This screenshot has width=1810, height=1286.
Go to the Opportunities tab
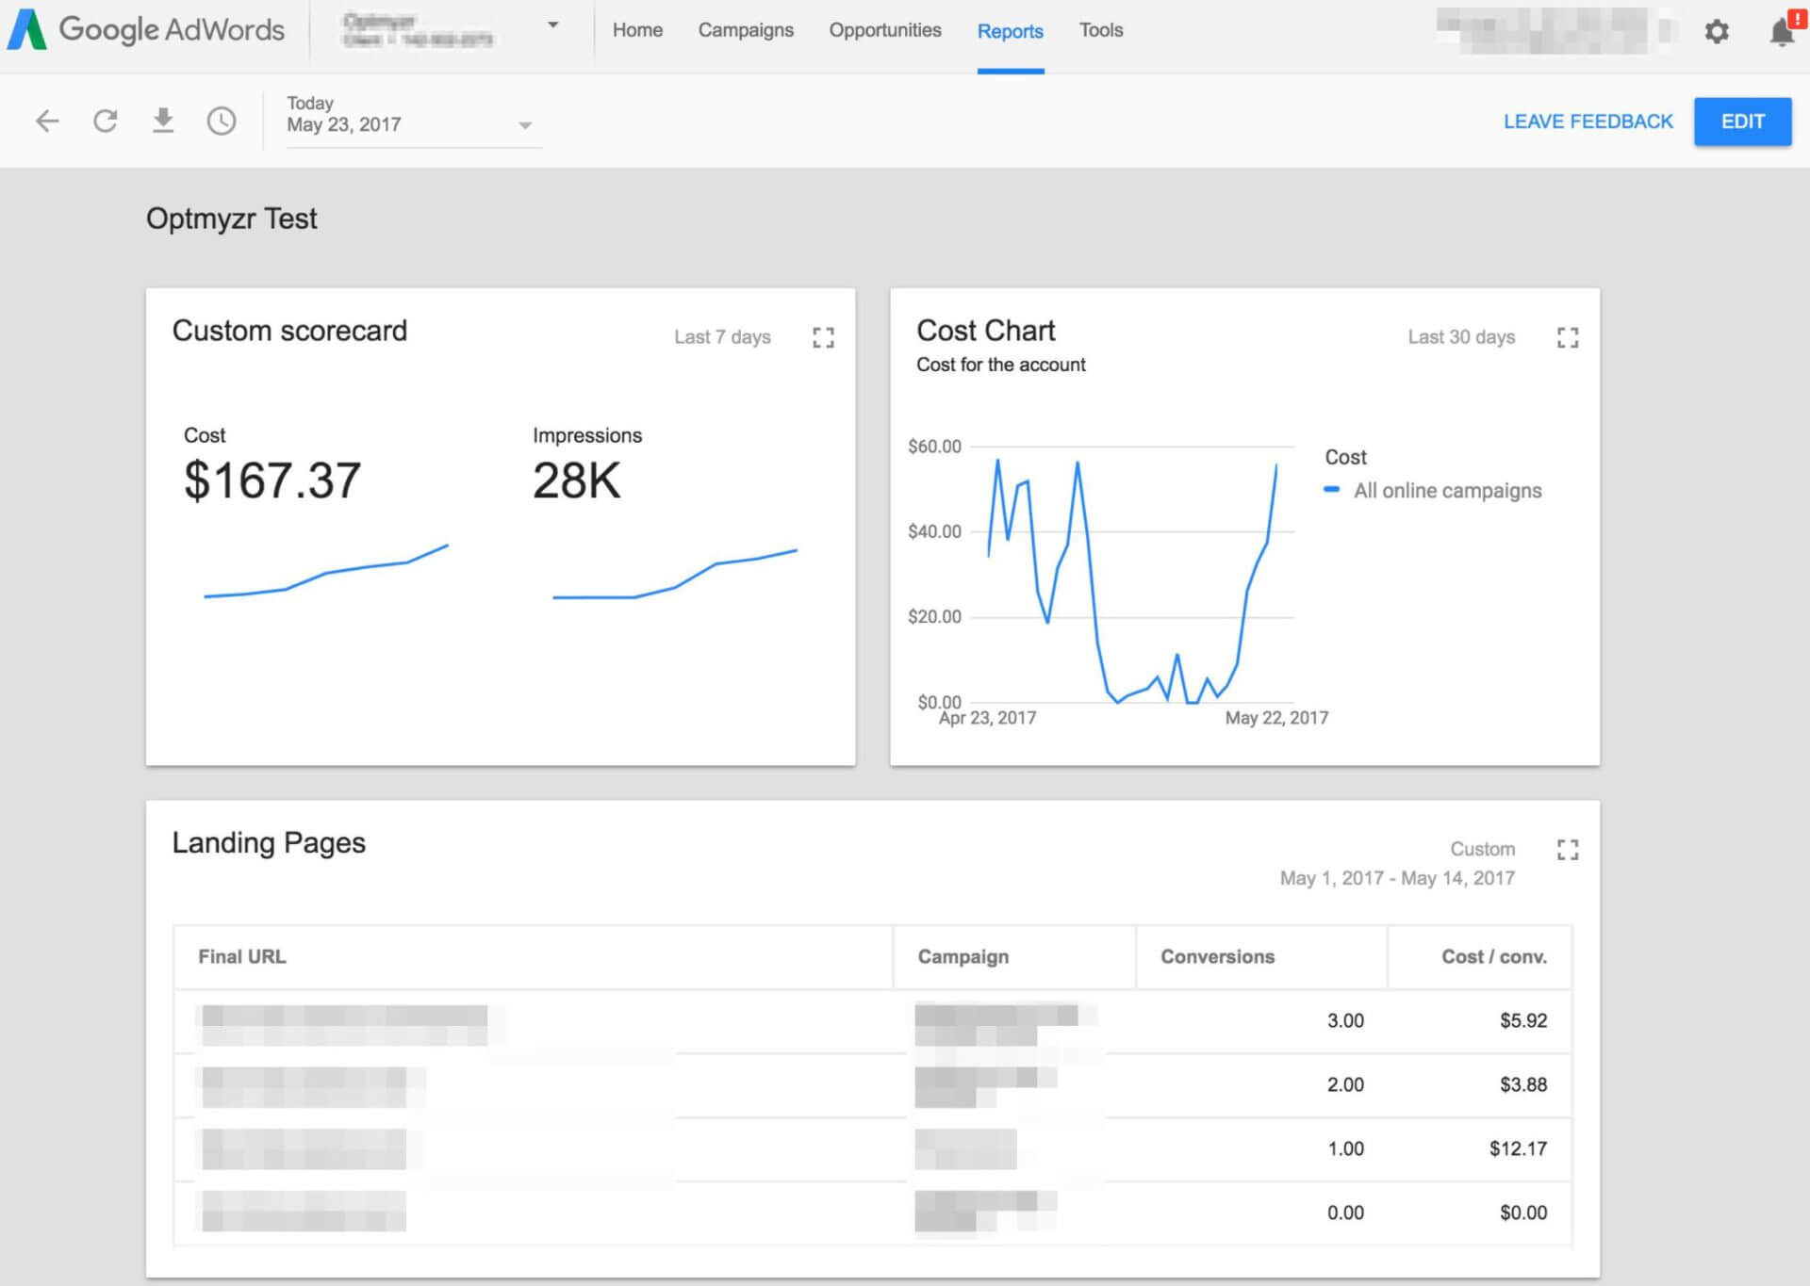pos(884,30)
